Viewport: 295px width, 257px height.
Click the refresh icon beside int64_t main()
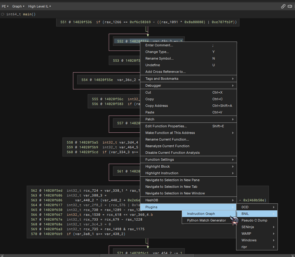(3, 14)
